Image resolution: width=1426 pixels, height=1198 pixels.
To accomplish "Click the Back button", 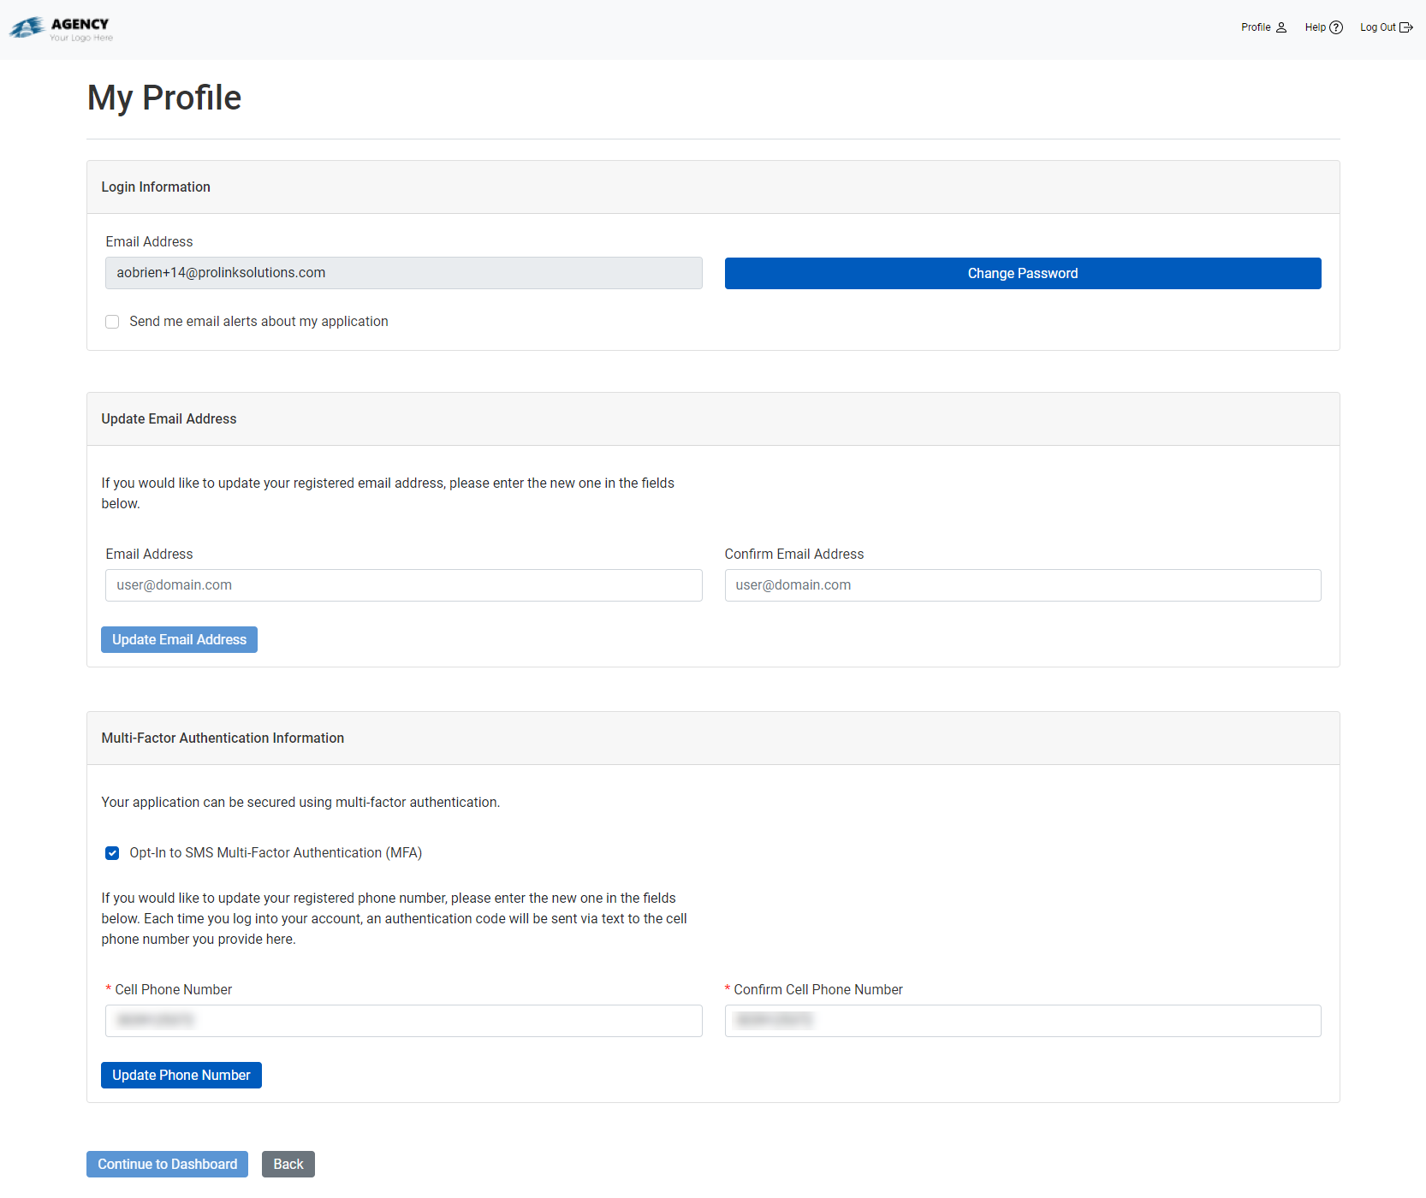I will (288, 1164).
